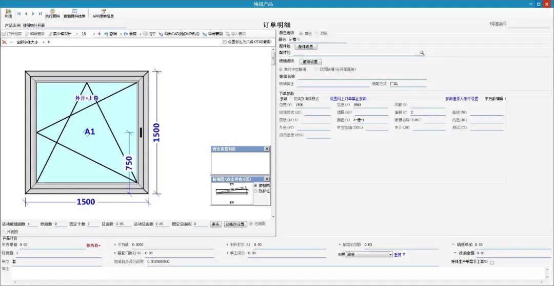The width and height of the screenshot is (554, 286).
Task: Select the 内视图 inside view radio
Action: 251,224
